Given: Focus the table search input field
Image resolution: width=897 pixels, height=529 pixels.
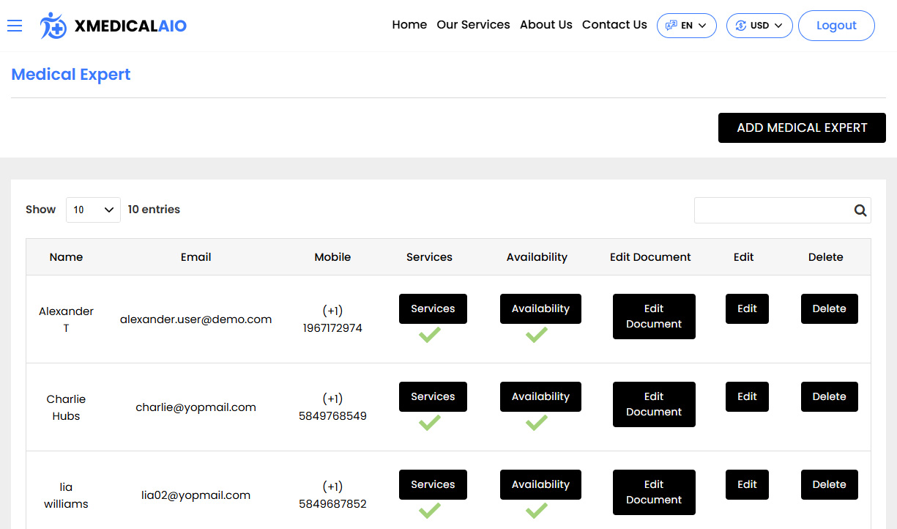Looking at the screenshot, I should (773, 210).
